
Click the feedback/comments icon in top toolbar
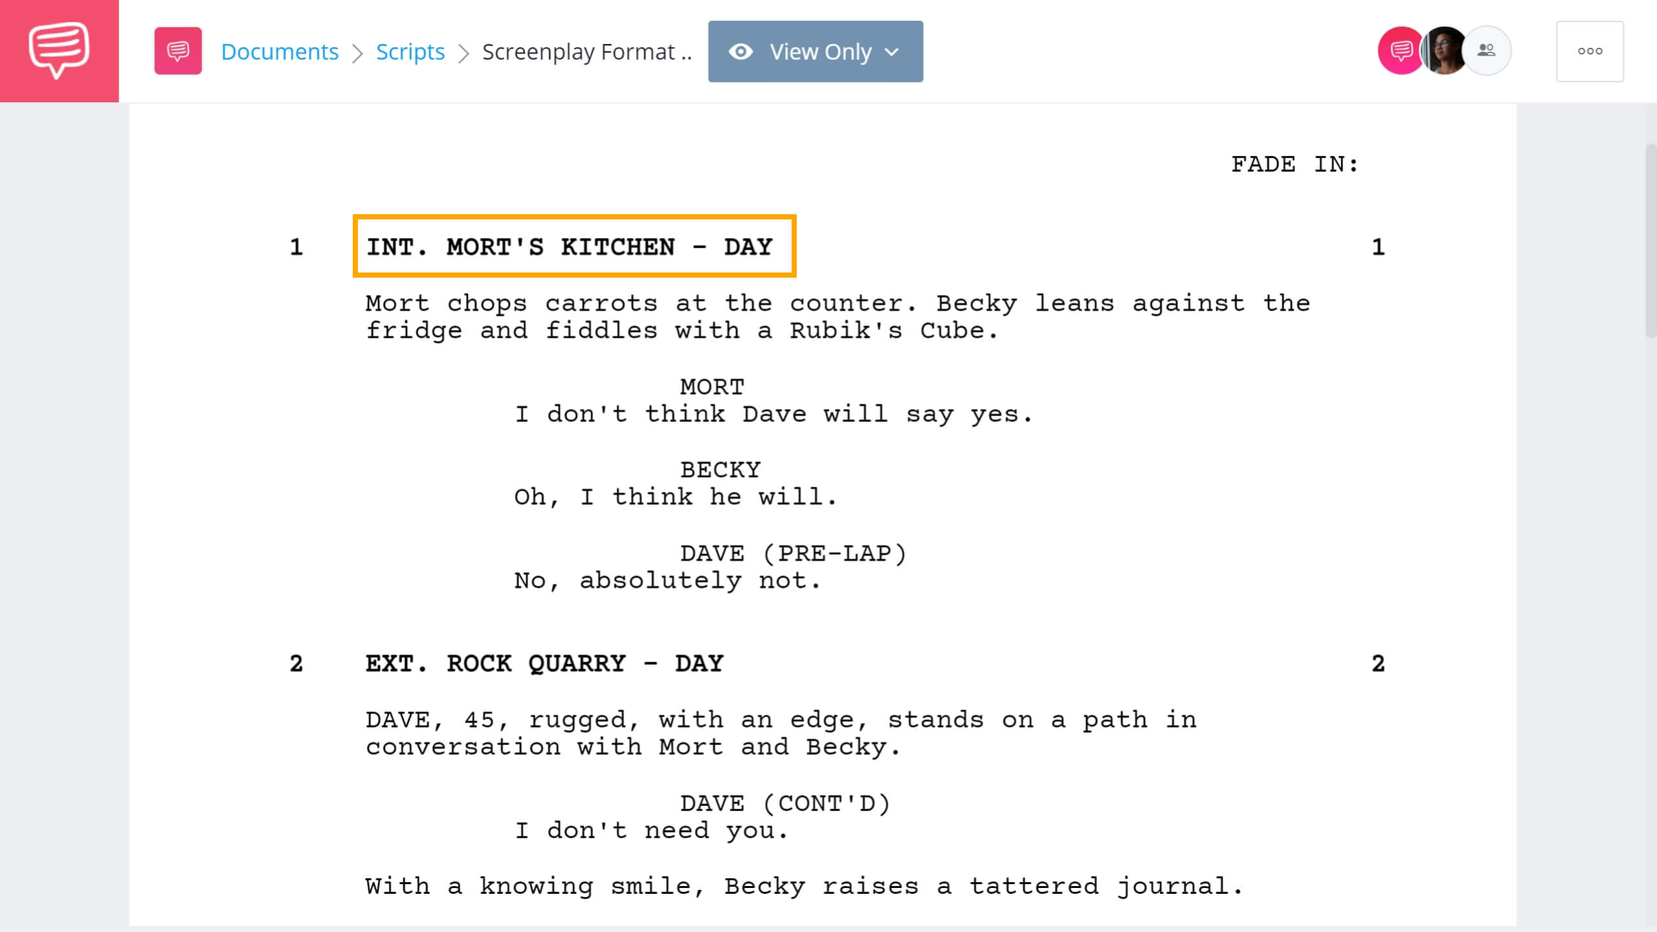(1397, 51)
